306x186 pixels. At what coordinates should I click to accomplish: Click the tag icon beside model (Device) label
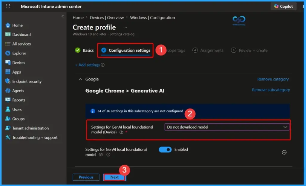[x=121, y=132]
